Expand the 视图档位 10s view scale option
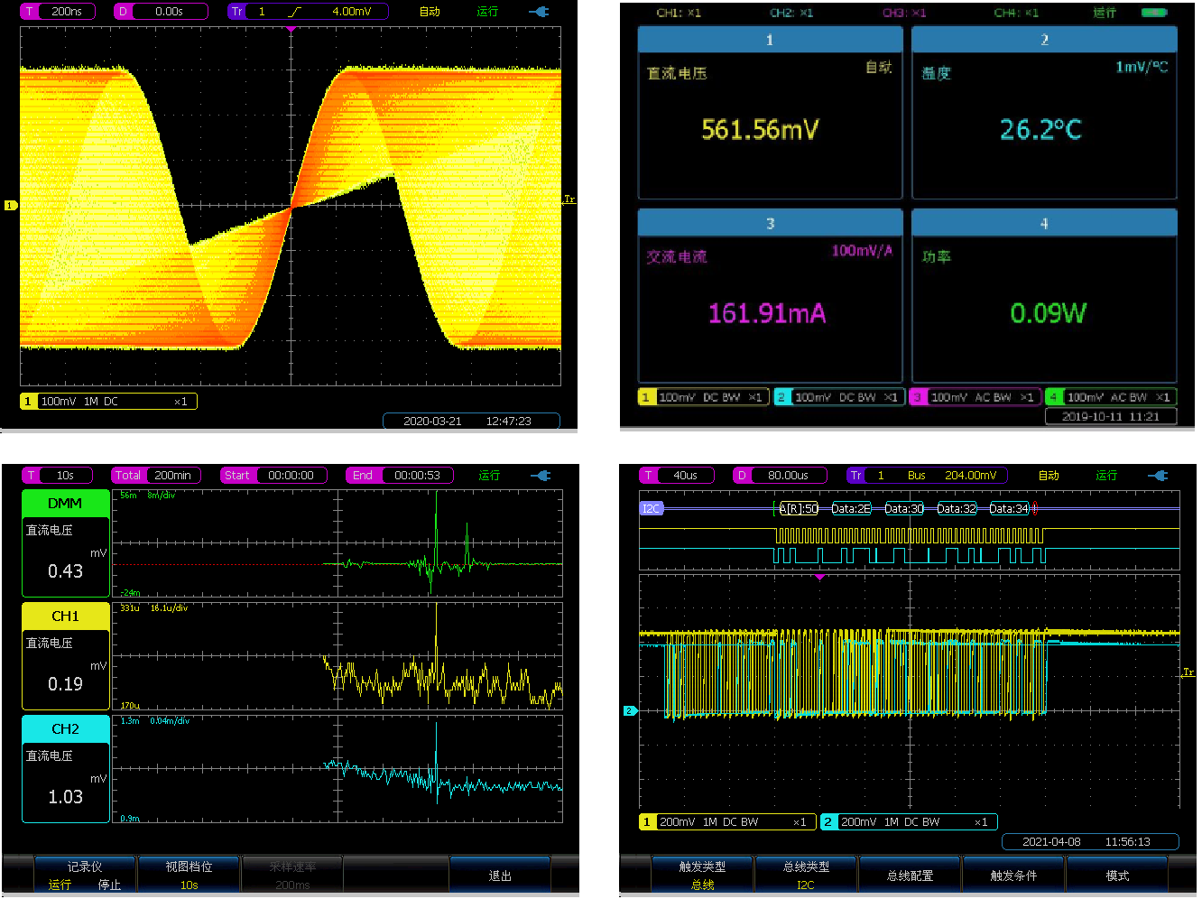The image size is (1202, 899). pyautogui.click(x=189, y=876)
